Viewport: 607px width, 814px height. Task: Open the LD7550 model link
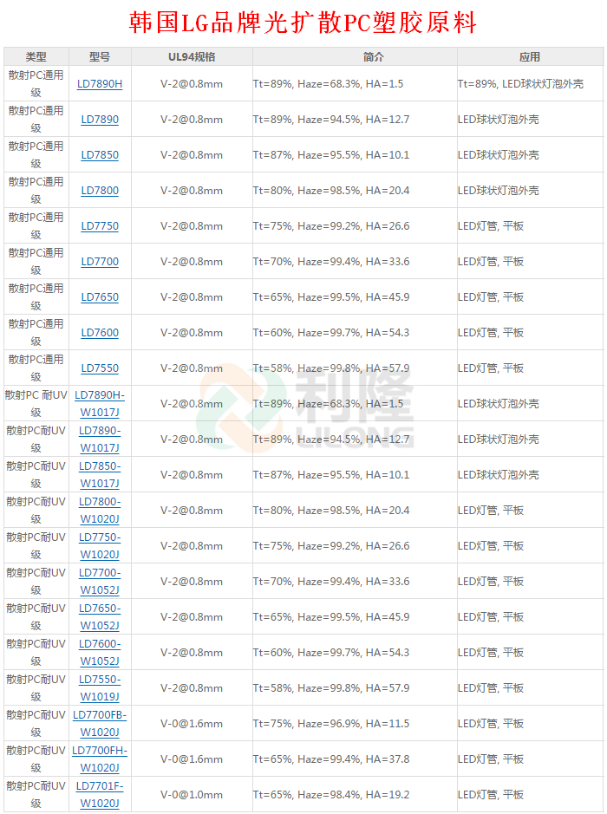100,368
